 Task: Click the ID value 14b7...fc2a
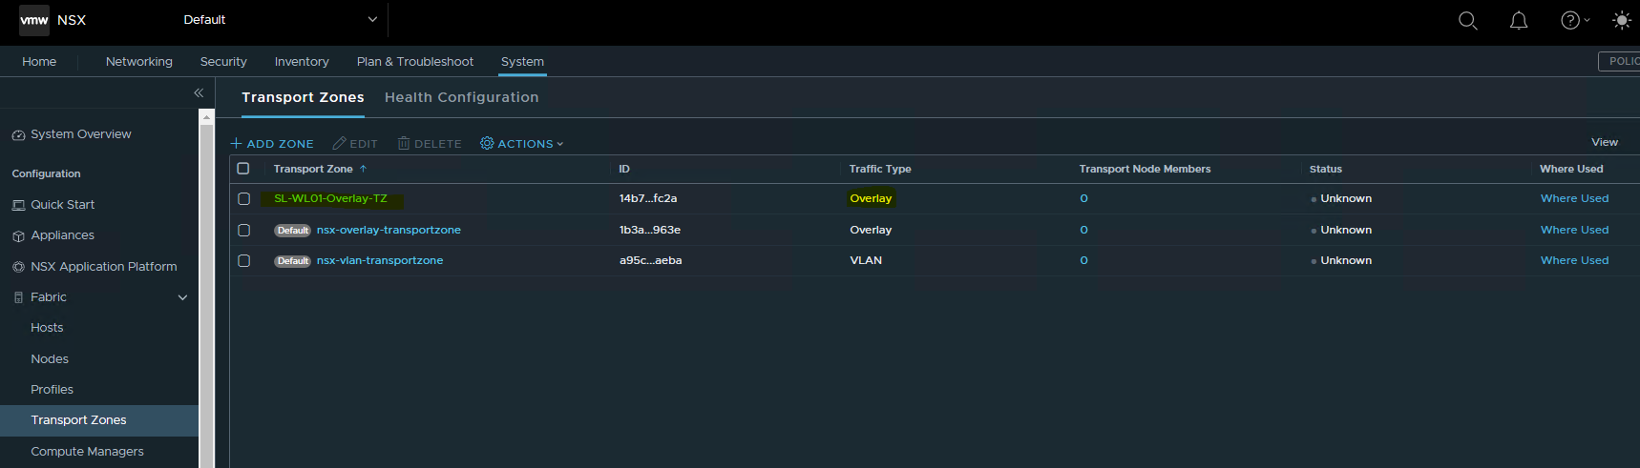click(x=648, y=199)
